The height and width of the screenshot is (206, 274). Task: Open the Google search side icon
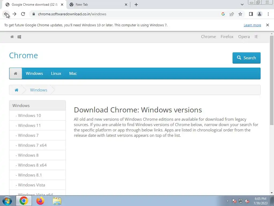223,14
